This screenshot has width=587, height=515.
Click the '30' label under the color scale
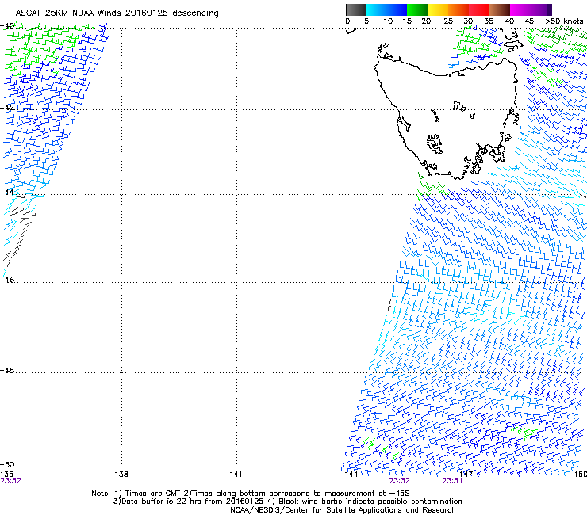[x=468, y=21]
